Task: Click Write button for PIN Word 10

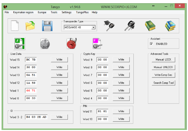Action: point(121,119)
